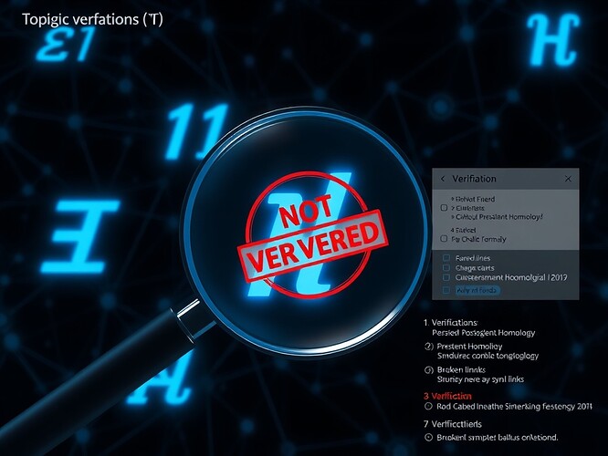Screen dimensions: 608x456
Task: Select the glowing blue 11 symbol
Action: [x=197, y=129]
